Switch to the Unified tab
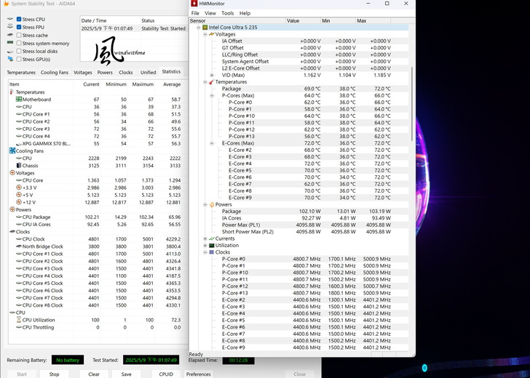 pos(148,73)
